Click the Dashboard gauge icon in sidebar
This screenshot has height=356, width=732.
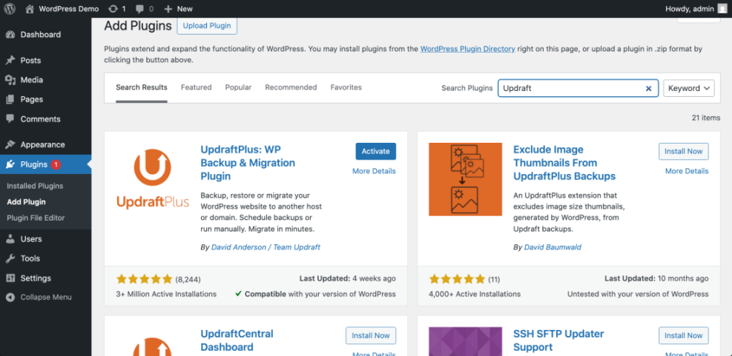coord(10,35)
